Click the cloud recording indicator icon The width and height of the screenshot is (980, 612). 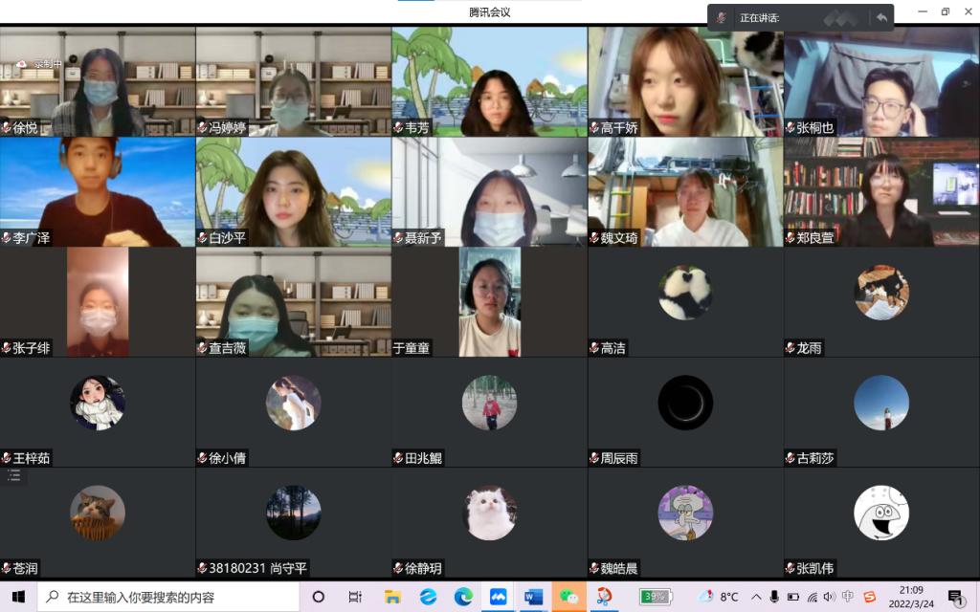tap(21, 64)
